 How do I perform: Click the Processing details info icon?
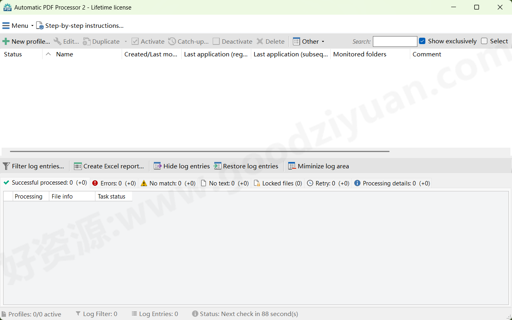pos(357,183)
